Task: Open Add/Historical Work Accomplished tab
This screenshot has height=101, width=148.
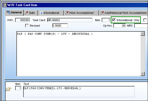Action: pos(124,13)
